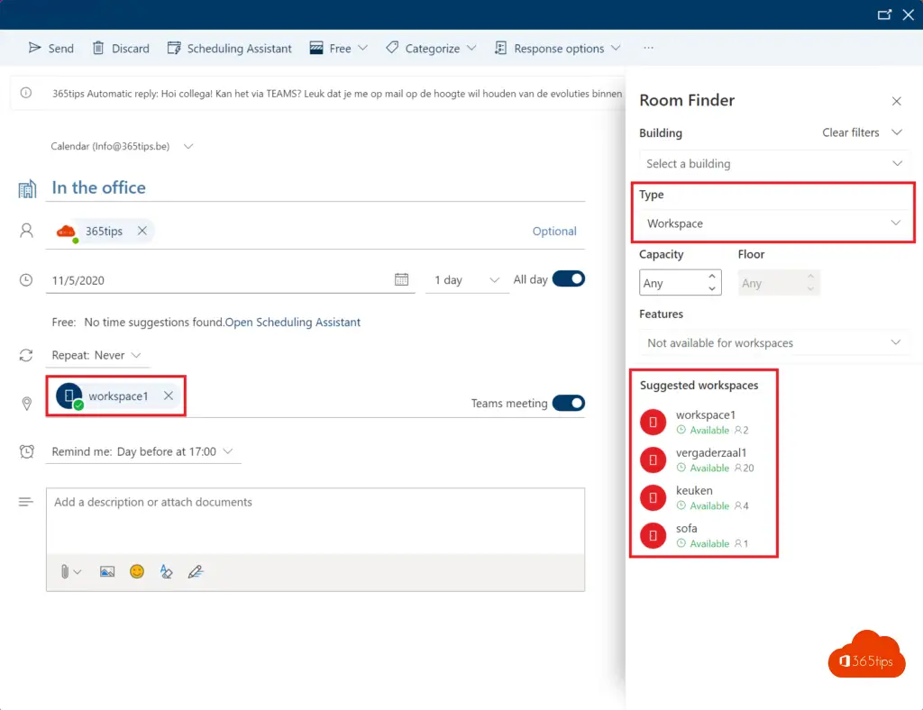This screenshot has height=710, width=923.
Task: Remove workspace1 from the location field
Action: click(x=169, y=396)
